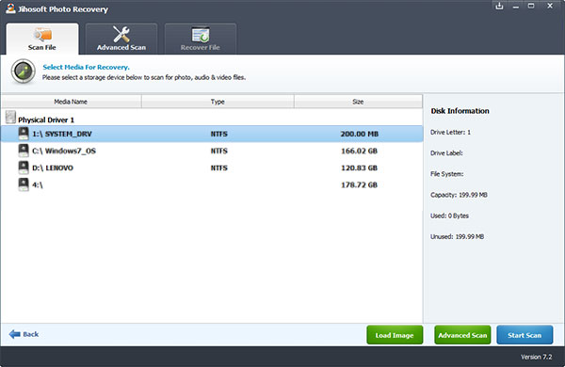This screenshot has width=565, height=367.
Task: Maximize the Jihosoft window
Action: click(531, 7)
